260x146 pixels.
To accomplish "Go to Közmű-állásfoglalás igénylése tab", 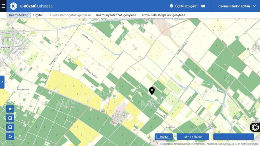I will pyautogui.click(x=163, y=15).
